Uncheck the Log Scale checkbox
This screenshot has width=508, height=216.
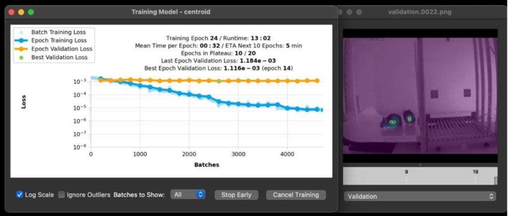[x=20, y=195]
